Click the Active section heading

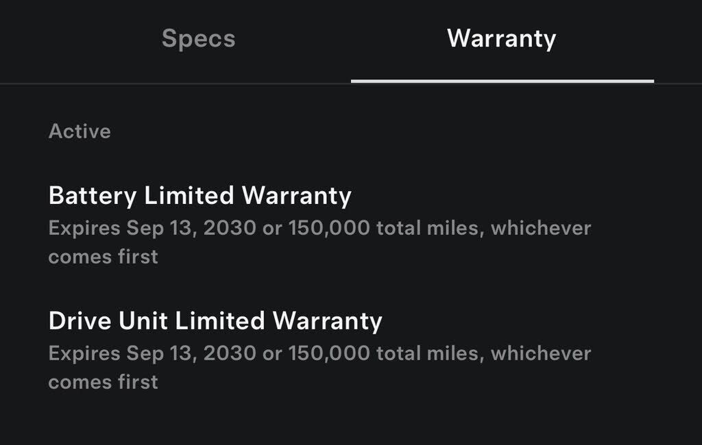tap(80, 131)
